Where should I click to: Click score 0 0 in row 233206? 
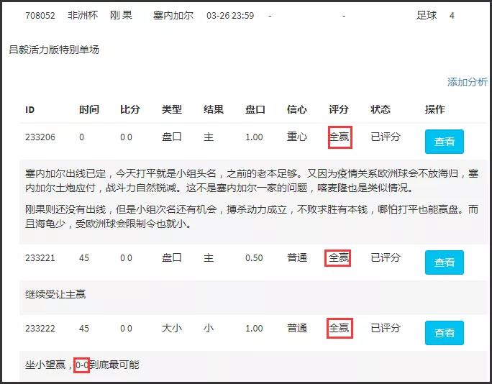126,137
